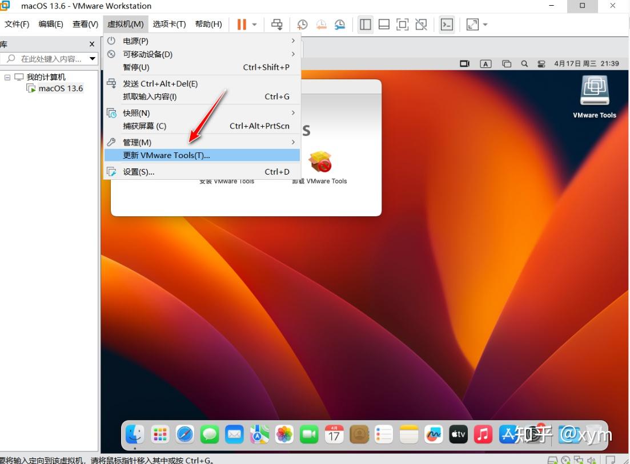630x464 pixels.
Task: Open the stretch display dropdown arrow
Action: [485, 25]
